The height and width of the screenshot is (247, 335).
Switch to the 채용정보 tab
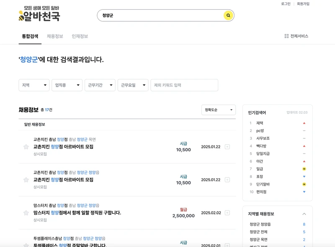[56, 36]
